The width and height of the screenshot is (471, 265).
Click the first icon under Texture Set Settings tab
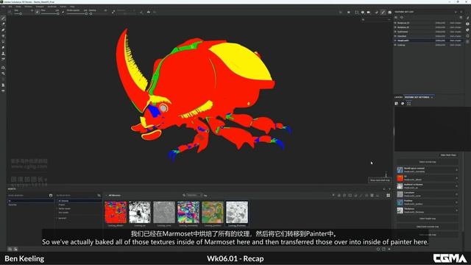(397, 103)
